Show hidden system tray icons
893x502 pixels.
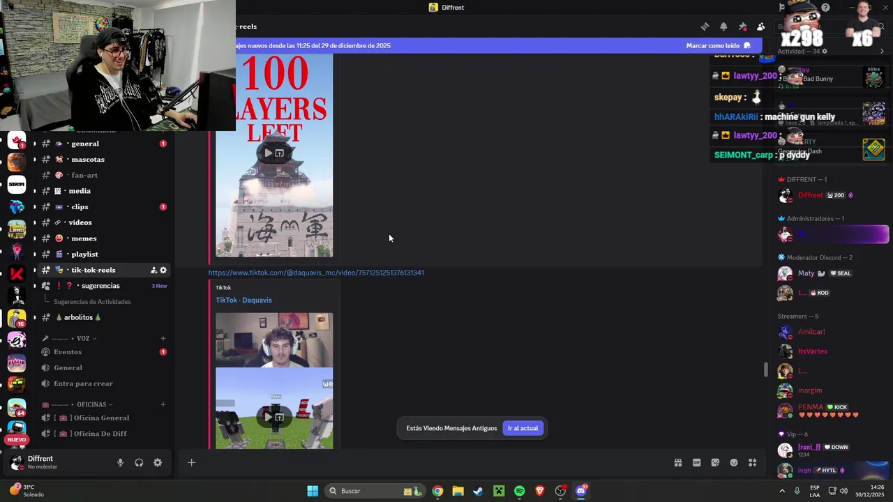click(781, 491)
